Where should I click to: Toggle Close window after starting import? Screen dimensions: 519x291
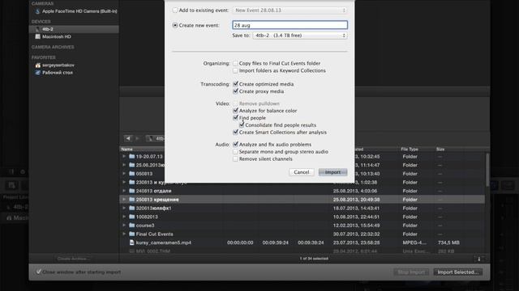[x=38, y=272]
